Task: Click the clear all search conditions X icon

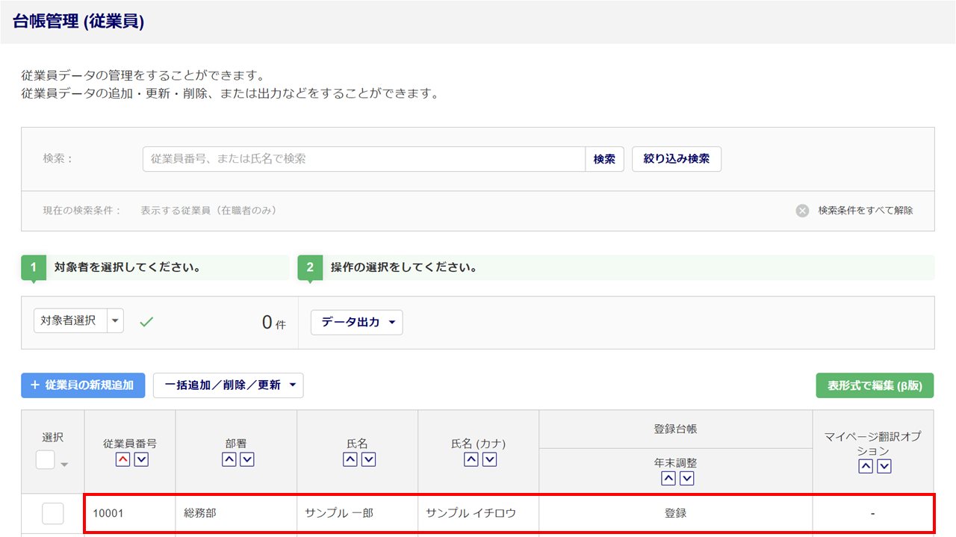Action: pyautogui.click(x=802, y=211)
